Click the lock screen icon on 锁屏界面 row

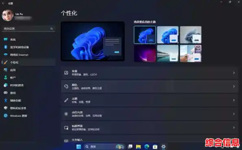[66, 128]
